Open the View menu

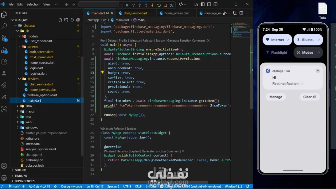point(47,4)
